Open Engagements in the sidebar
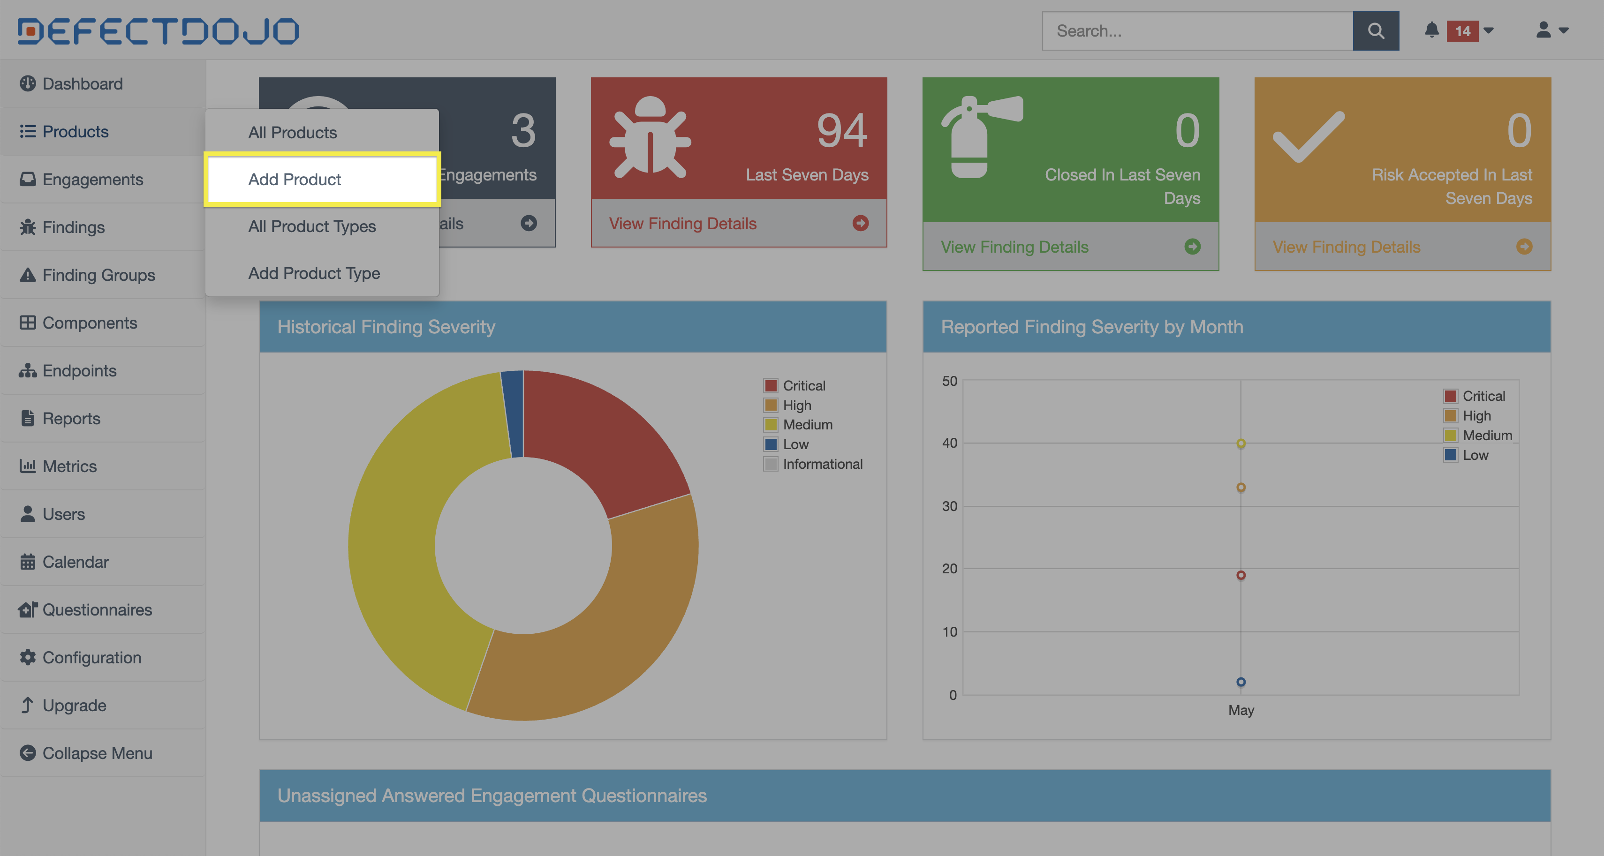The height and width of the screenshot is (856, 1604). [103, 179]
